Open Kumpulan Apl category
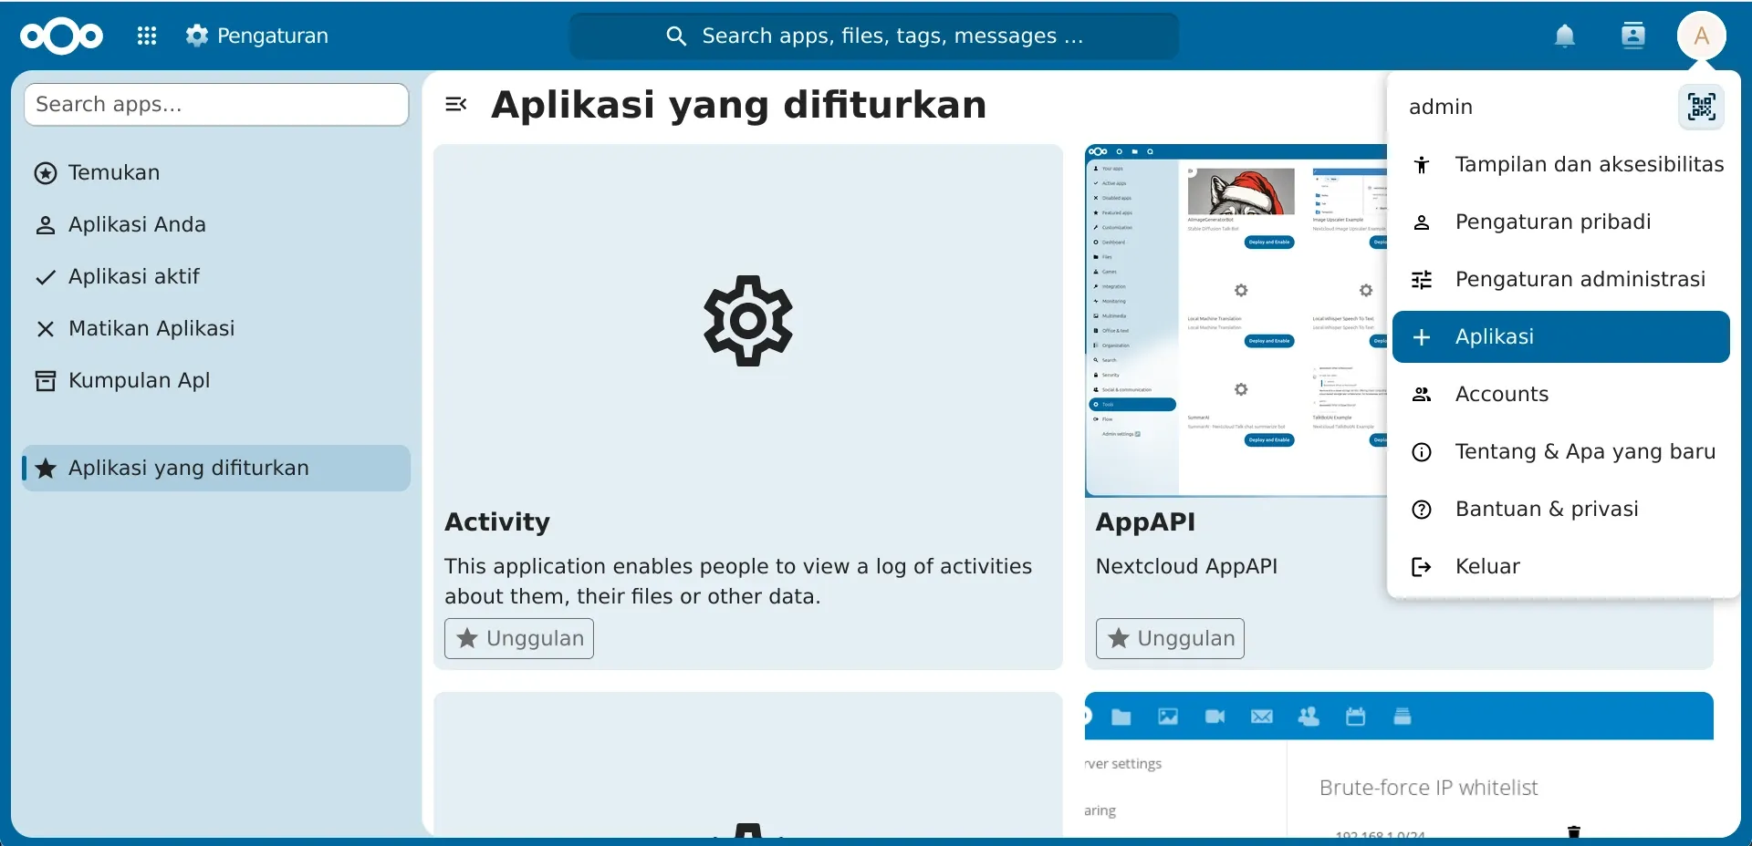This screenshot has width=1752, height=846. click(x=216, y=380)
